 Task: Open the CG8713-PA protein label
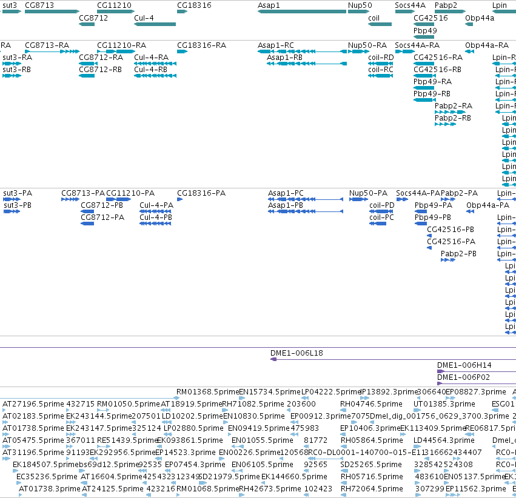83,193
